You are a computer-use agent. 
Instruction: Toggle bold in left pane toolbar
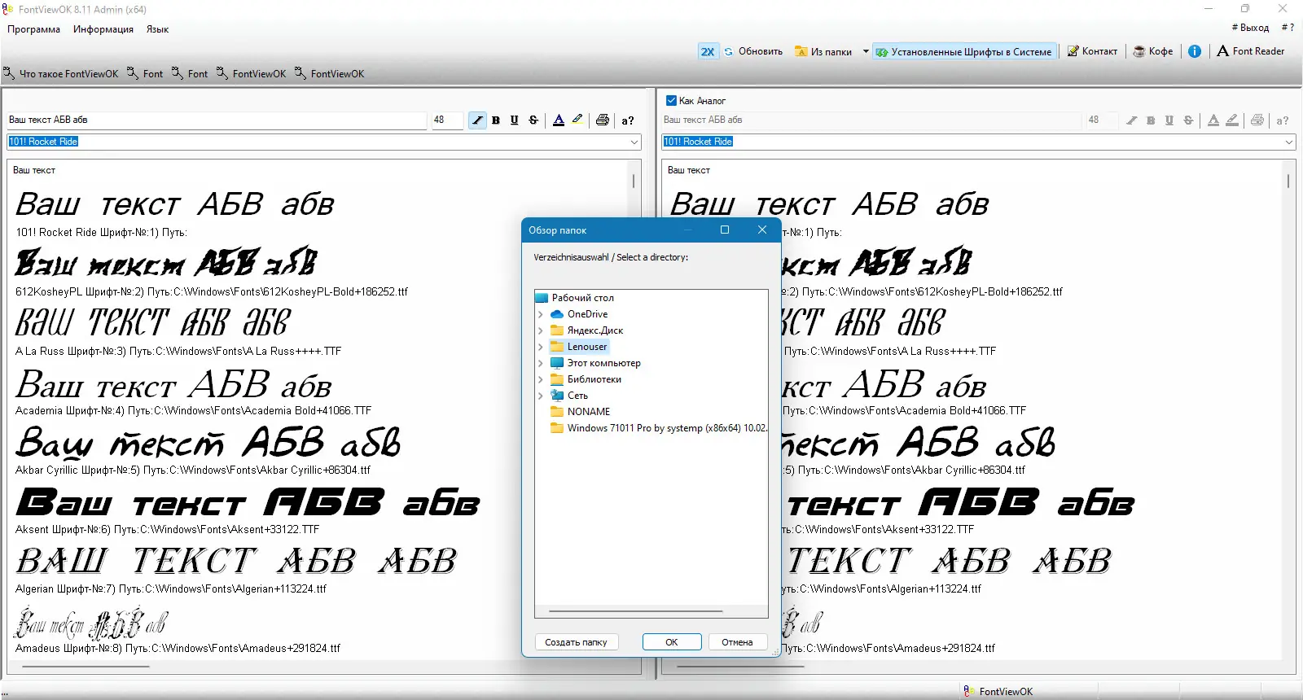tap(496, 120)
